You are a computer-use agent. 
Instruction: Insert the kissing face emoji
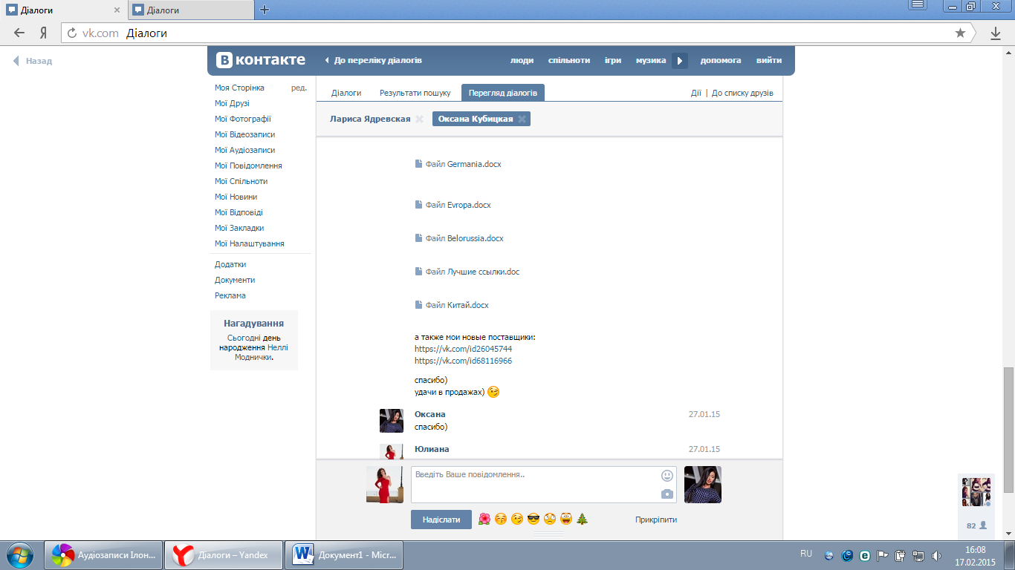pos(501,519)
